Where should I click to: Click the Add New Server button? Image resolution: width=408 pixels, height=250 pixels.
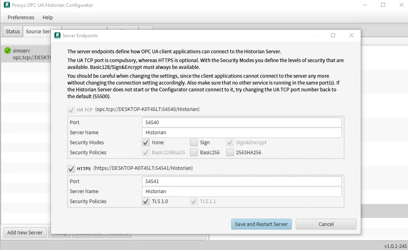click(25, 232)
